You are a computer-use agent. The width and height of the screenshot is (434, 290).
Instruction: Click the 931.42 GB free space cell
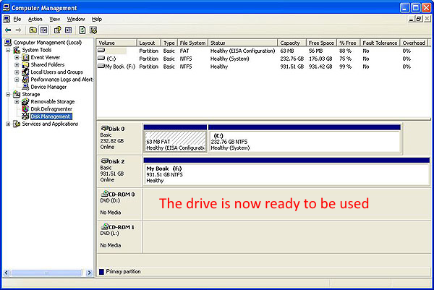pos(320,67)
